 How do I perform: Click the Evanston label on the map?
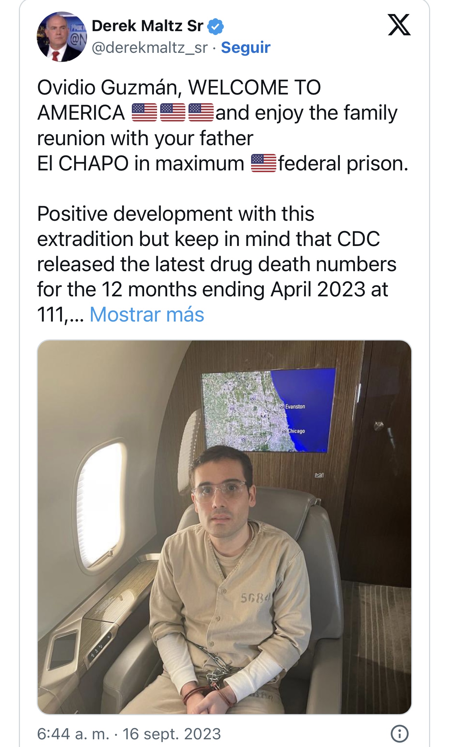click(295, 407)
